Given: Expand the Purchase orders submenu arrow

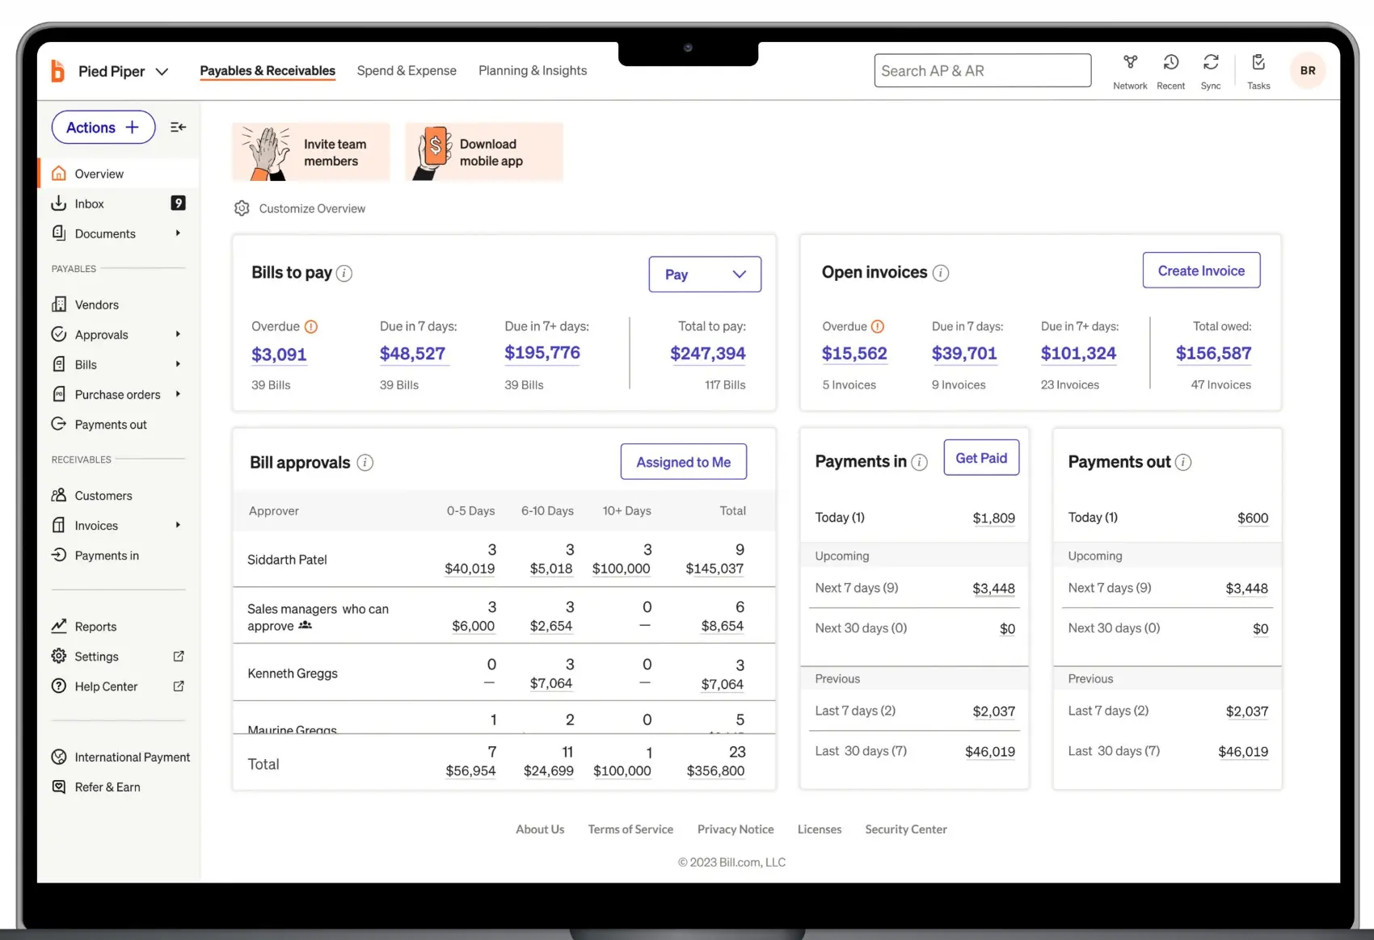Looking at the screenshot, I should pos(178,394).
